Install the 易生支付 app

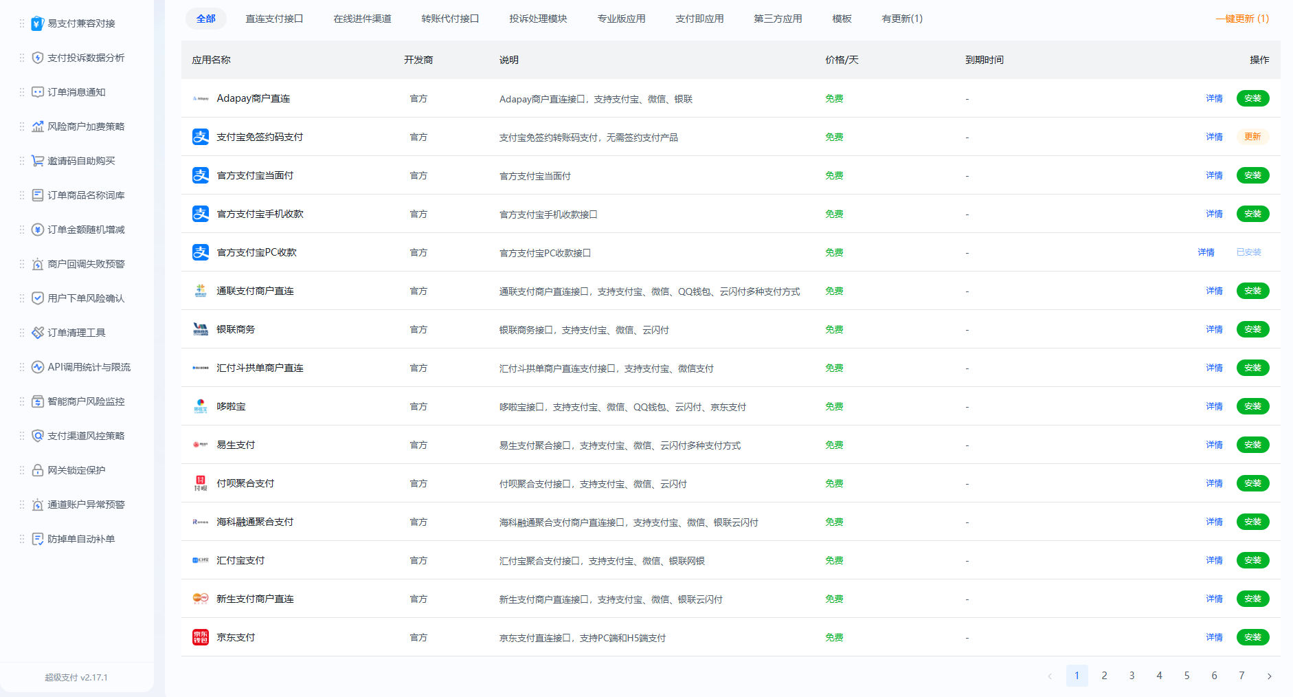coord(1252,445)
